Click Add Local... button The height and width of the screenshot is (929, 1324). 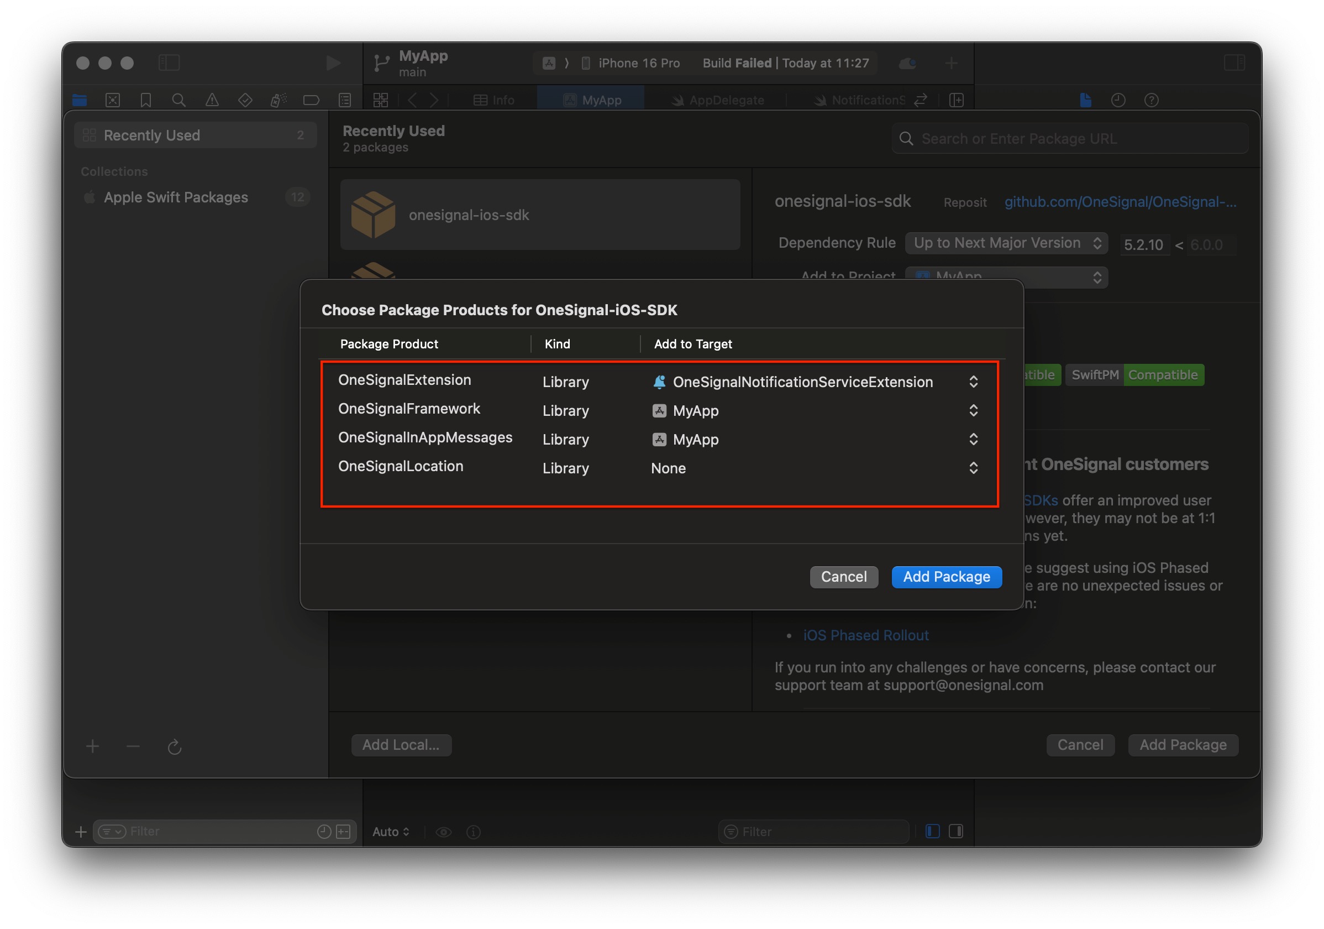point(401,745)
